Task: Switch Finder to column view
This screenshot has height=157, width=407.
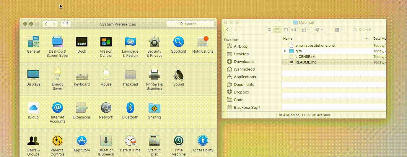Action: coord(285,30)
